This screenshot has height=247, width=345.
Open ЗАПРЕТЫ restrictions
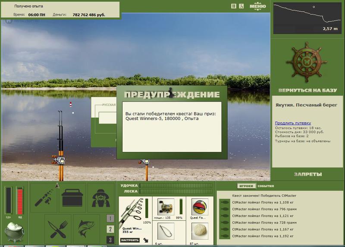click(308, 174)
